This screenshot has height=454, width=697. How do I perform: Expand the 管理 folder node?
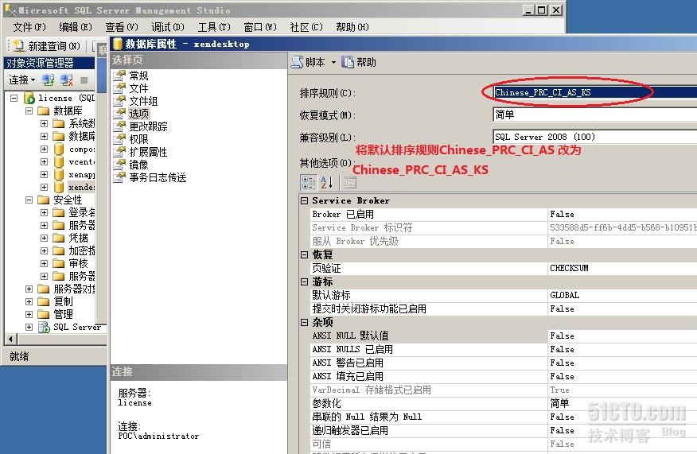[29, 315]
